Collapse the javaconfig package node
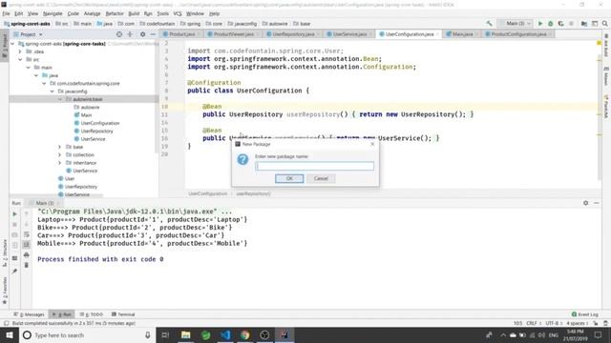The image size is (611, 343). pyautogui.click(x=52, y=91)
